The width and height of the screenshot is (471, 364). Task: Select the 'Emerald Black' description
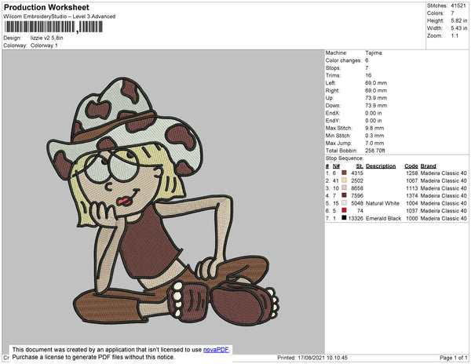[383, 218]
